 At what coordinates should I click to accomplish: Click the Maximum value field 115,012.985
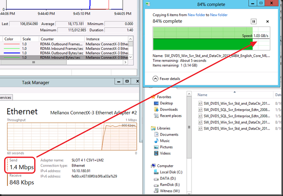(72, 30)
